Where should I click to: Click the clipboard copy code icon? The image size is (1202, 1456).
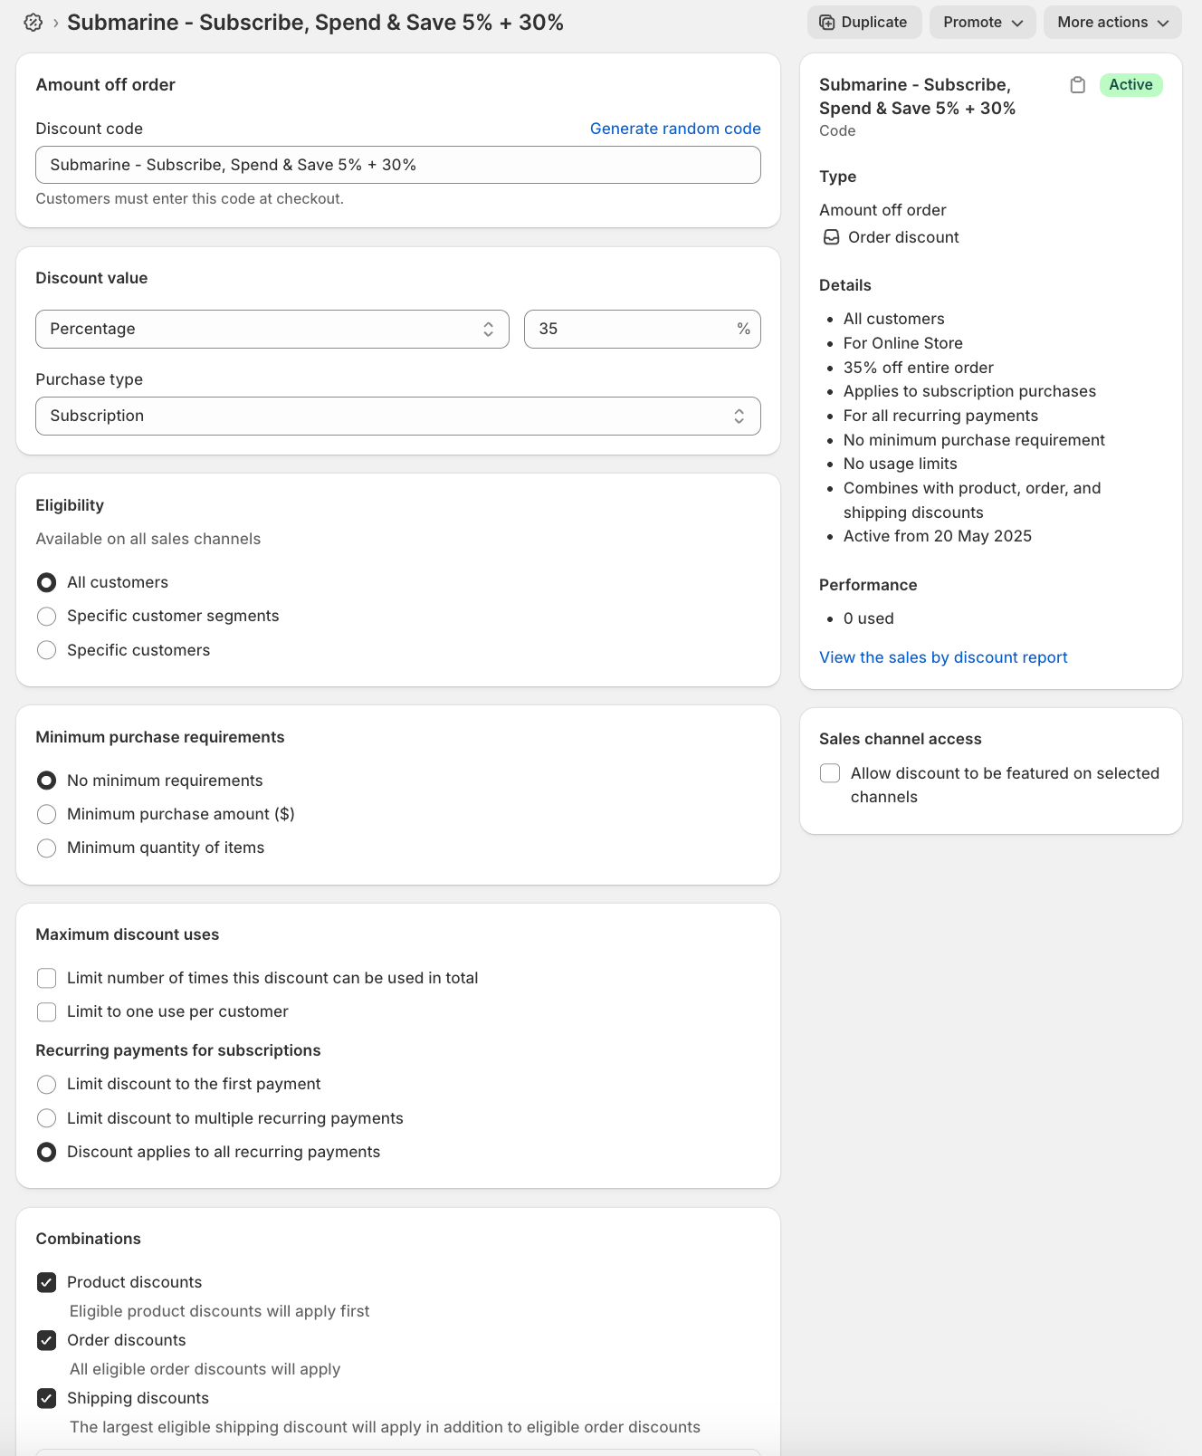point(1077,85)
